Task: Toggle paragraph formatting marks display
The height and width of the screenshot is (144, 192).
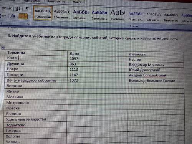Action: coord(27,8)
